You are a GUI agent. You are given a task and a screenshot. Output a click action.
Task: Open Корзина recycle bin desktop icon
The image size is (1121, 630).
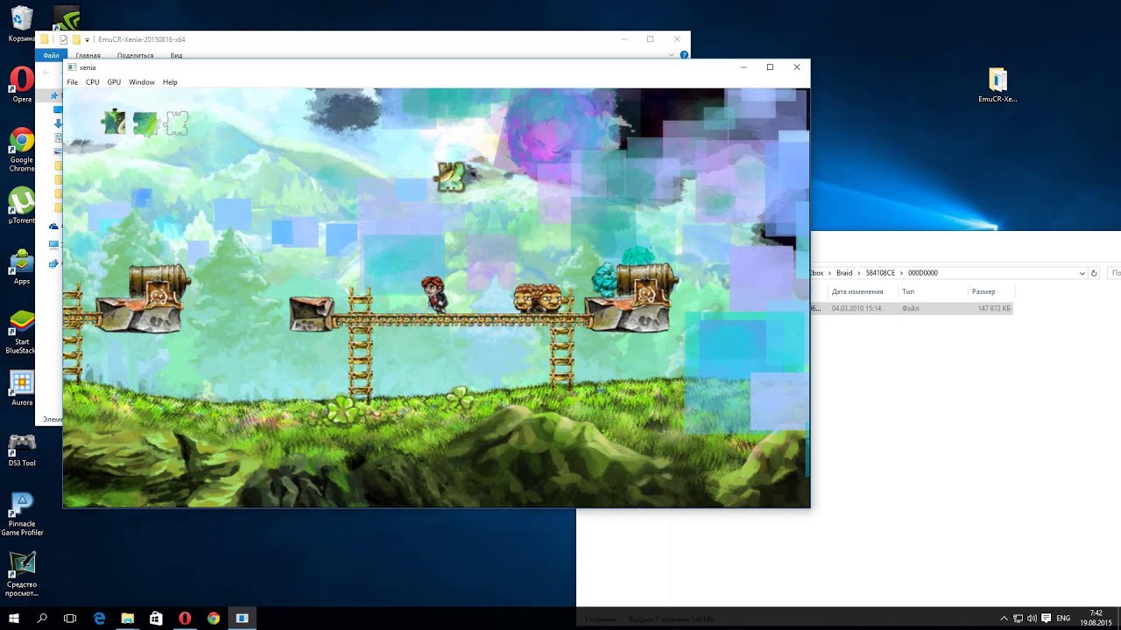[22, 24]
